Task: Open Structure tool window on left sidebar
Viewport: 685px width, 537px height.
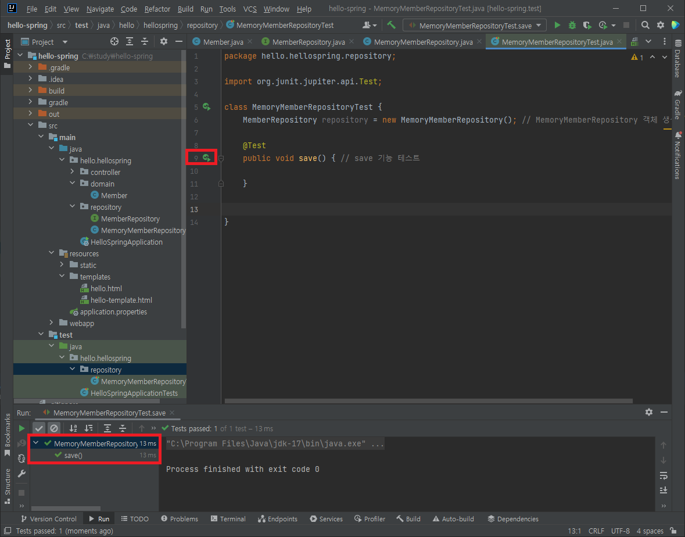Action: click(x=7, y=487)
